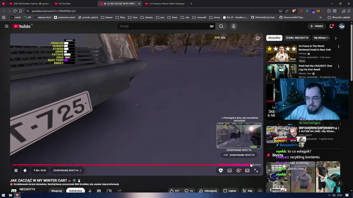The image size is (353, 198).
Task: Switch to 1v1 Amazon Return Pallet Challenge tab
Action: click(165, 4)
